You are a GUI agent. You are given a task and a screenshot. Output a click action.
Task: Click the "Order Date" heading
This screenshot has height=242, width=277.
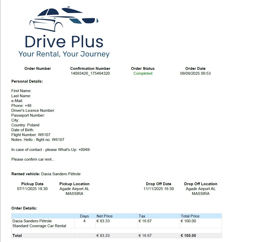195,69
